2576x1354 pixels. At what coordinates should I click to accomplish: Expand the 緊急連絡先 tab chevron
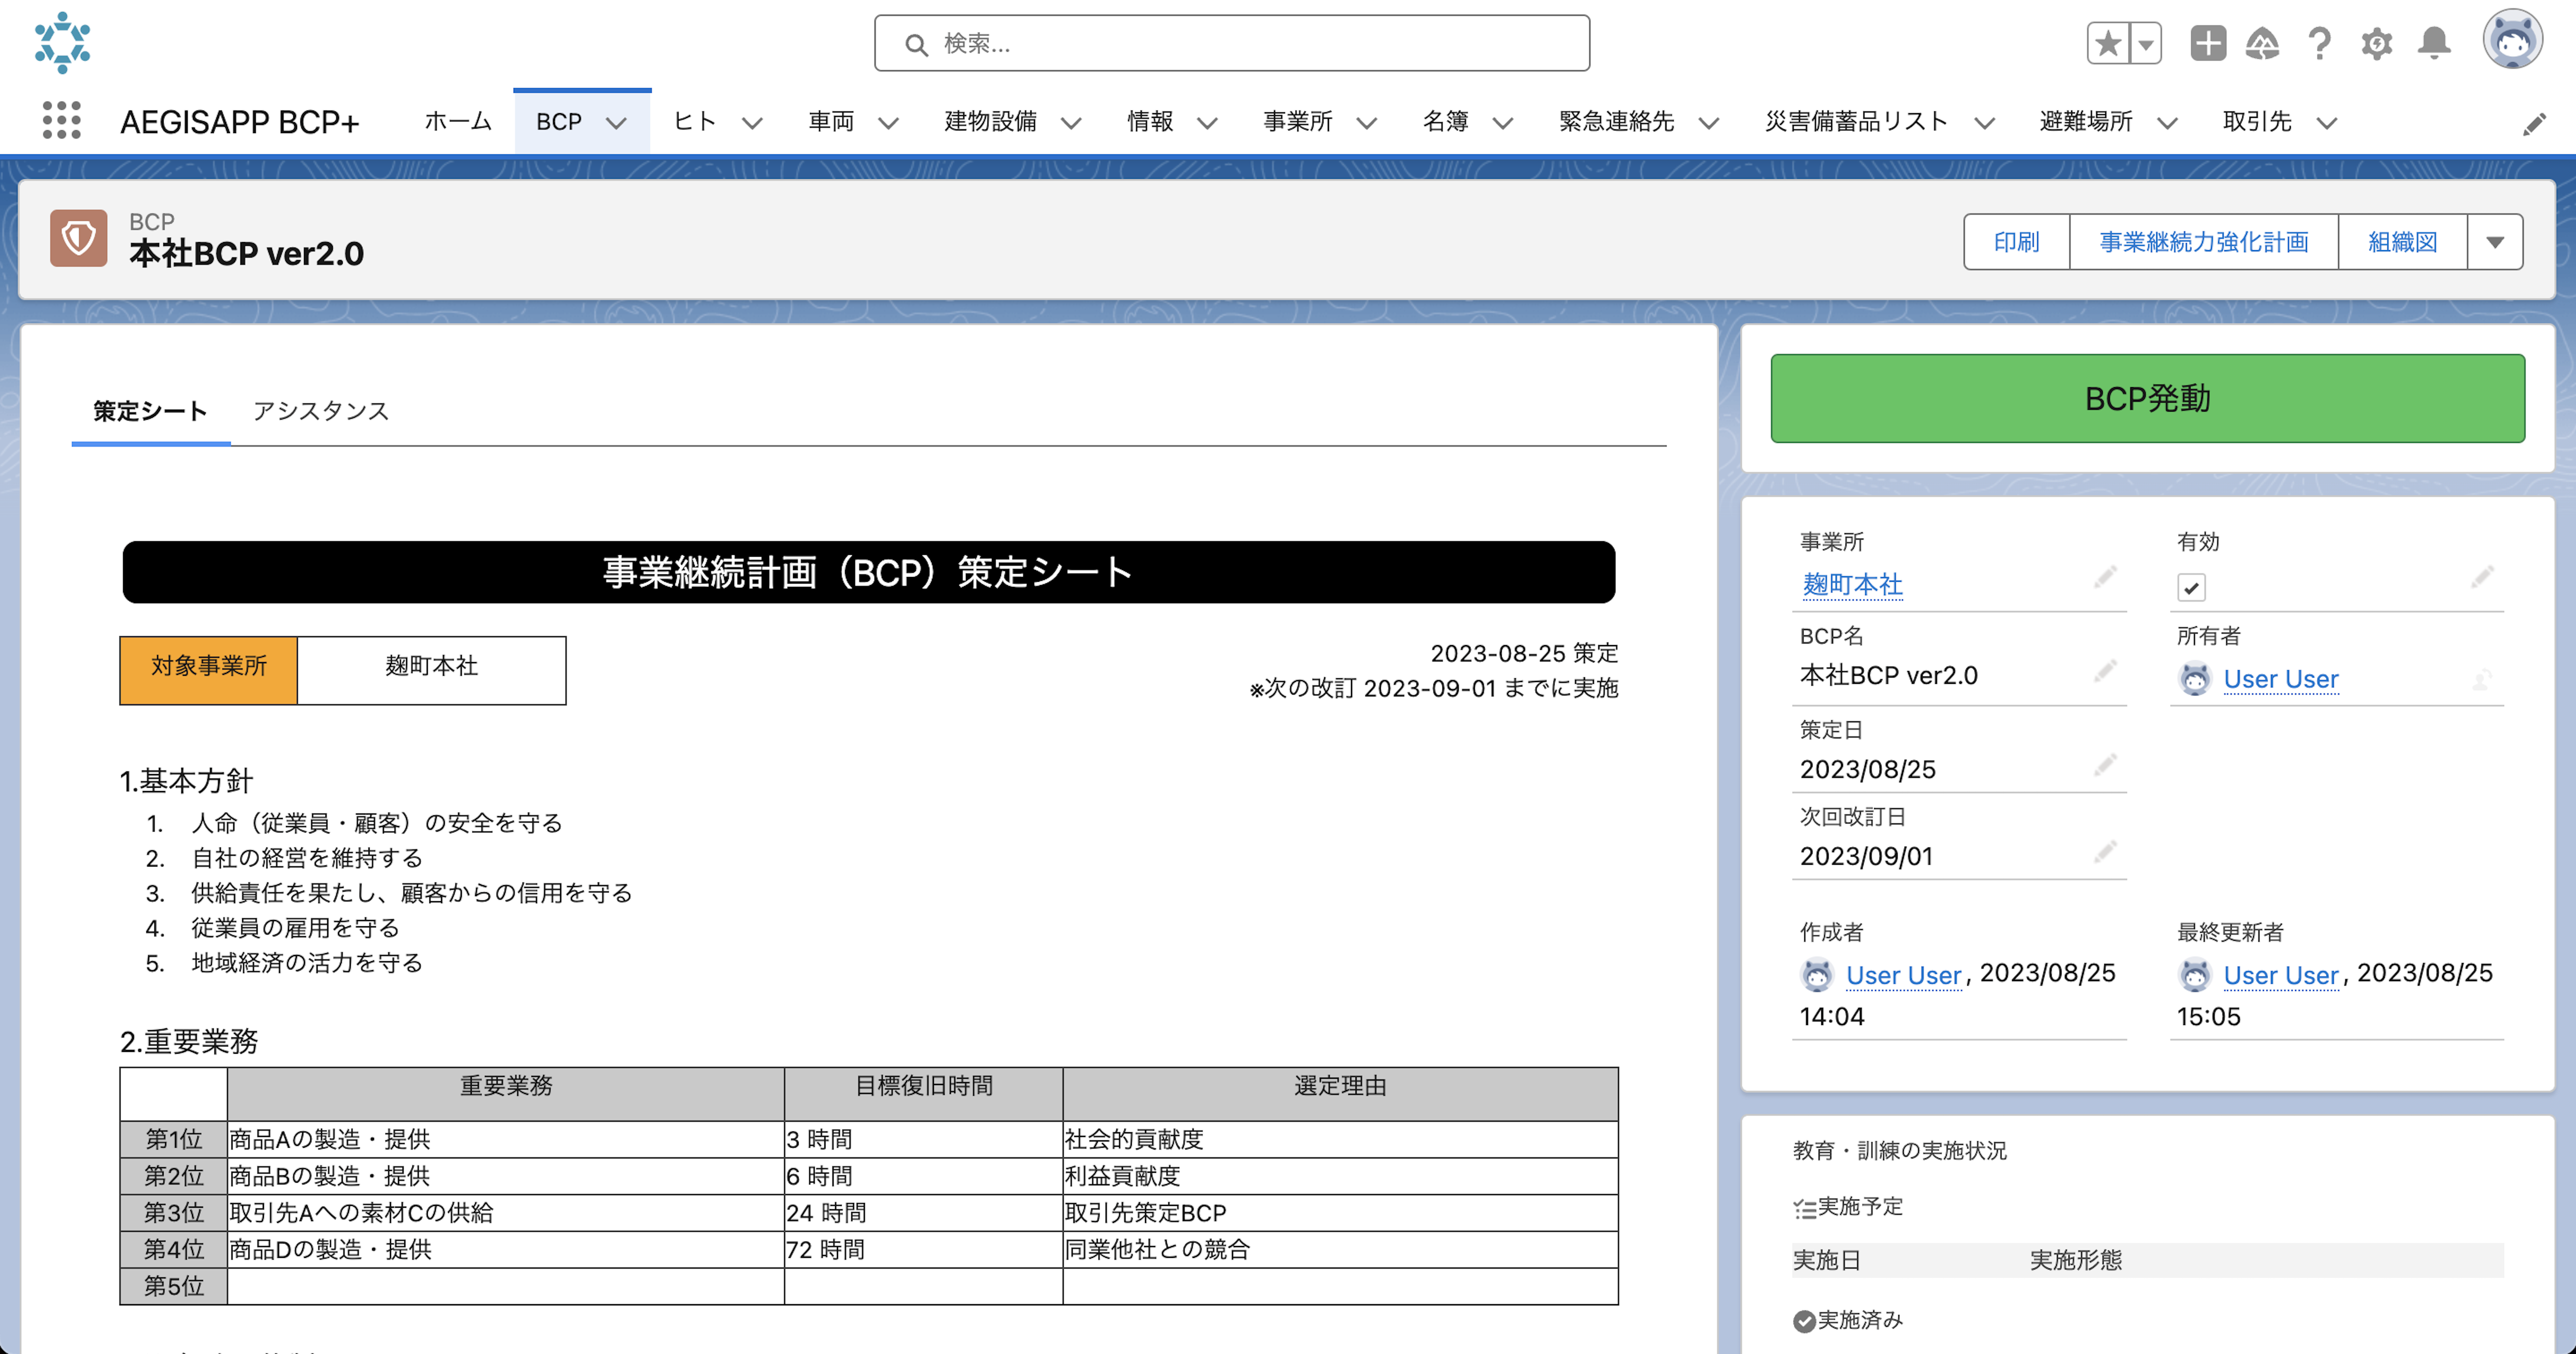(1709, 123)
